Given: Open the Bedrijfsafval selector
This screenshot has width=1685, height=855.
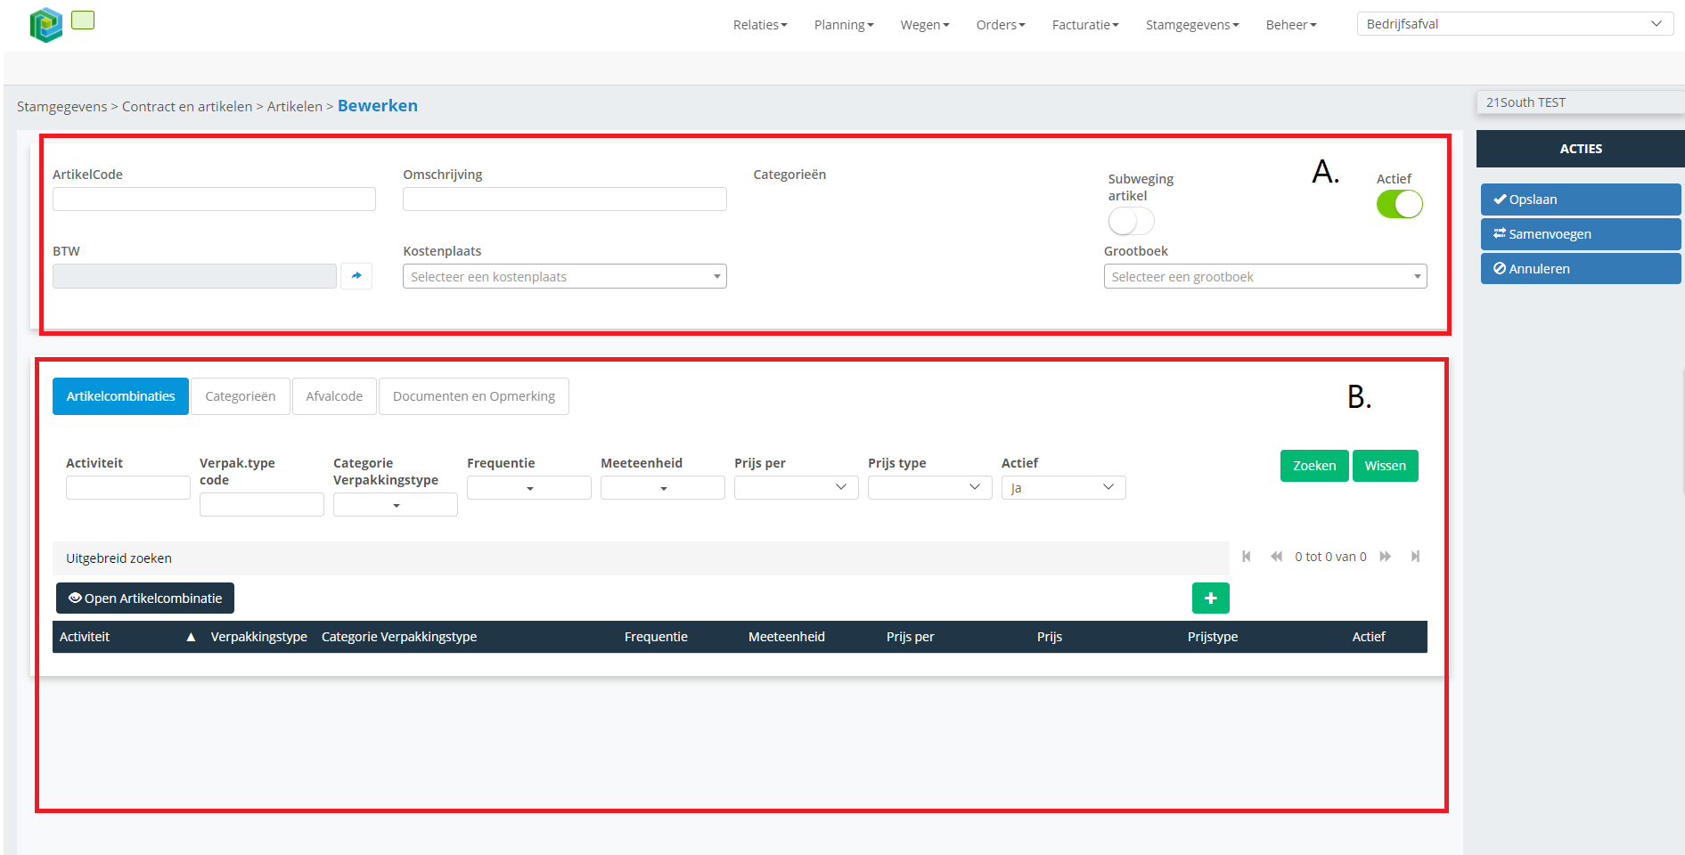Looking at the screenshot, I should click(x=1514, y=24).
